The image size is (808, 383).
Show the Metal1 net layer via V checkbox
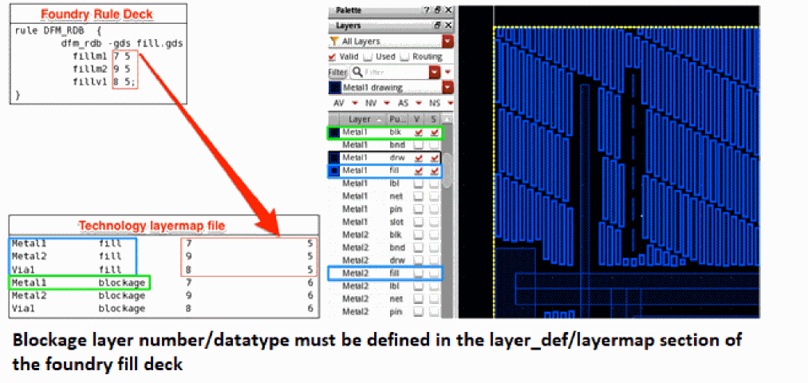419,196
